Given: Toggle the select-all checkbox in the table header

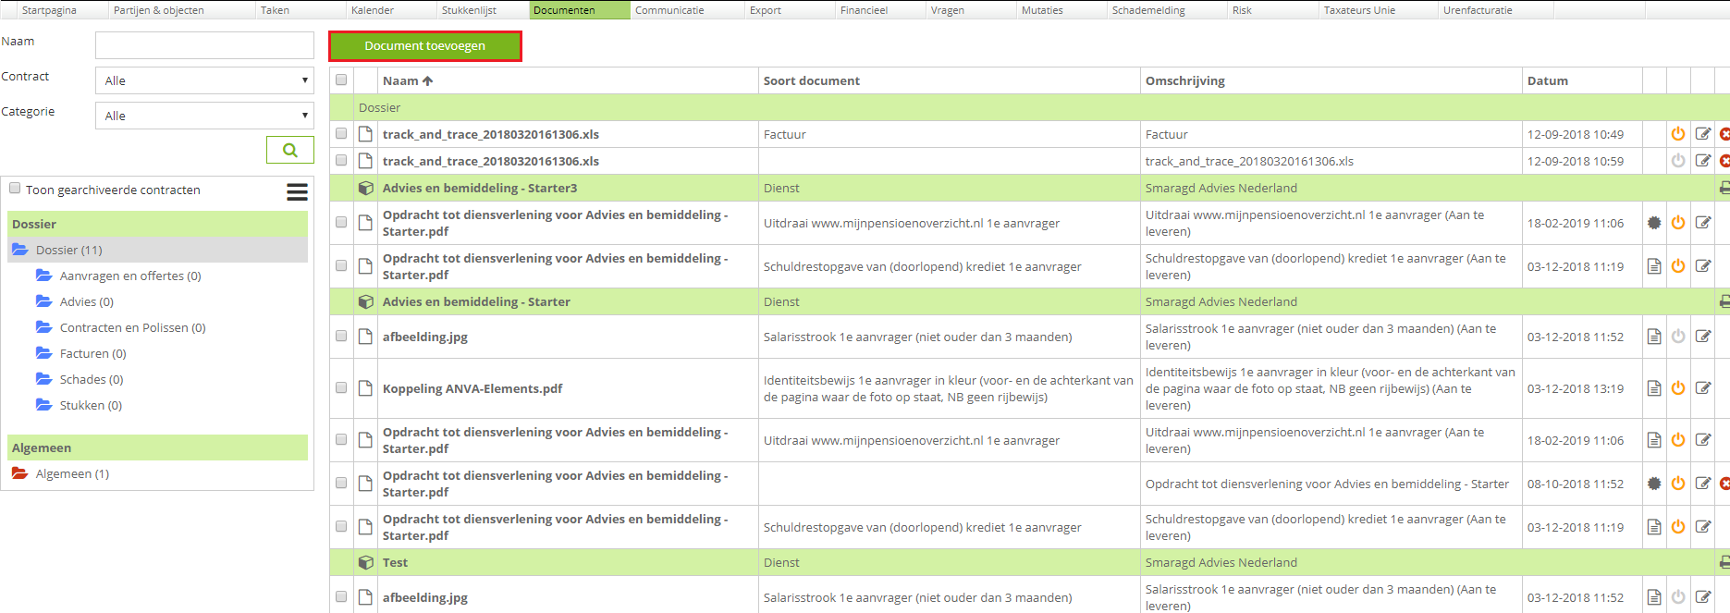Looking at the screenshot, I should (341, 80).
